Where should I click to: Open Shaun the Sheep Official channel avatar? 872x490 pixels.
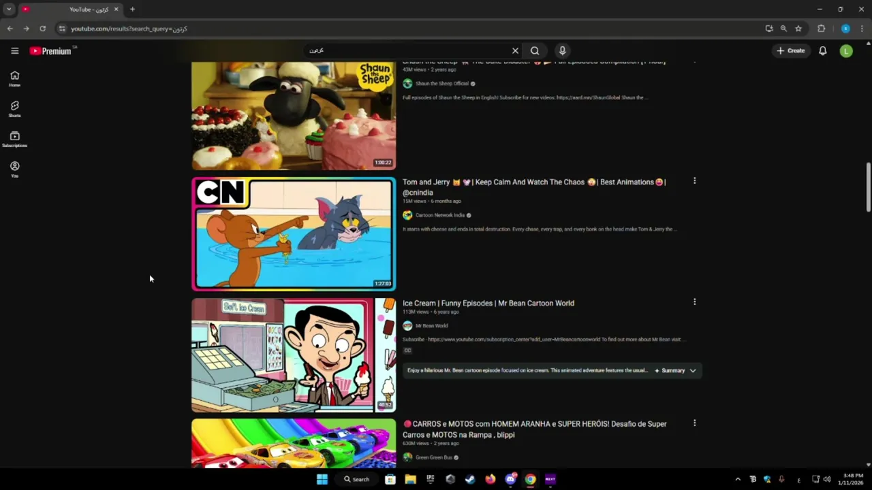coord(407,83)
